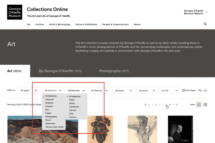Open the All Artists dropdown

[147, 91]
